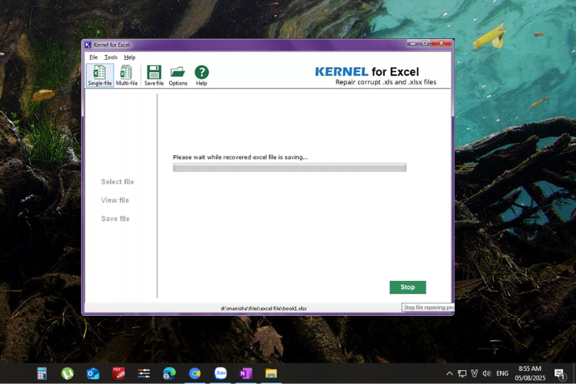
Task: Open the sliders settings app on taskbar
Action: 144,374
